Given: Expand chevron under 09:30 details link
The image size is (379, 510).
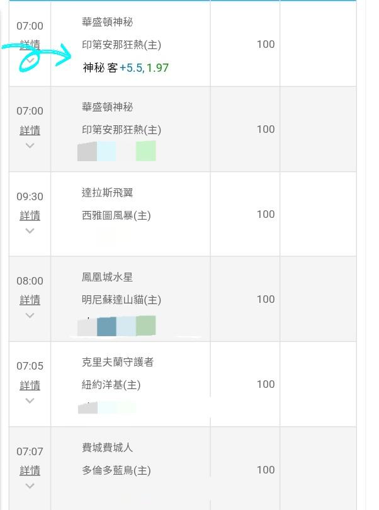Looking at the screenshot, I should [30, 230].
